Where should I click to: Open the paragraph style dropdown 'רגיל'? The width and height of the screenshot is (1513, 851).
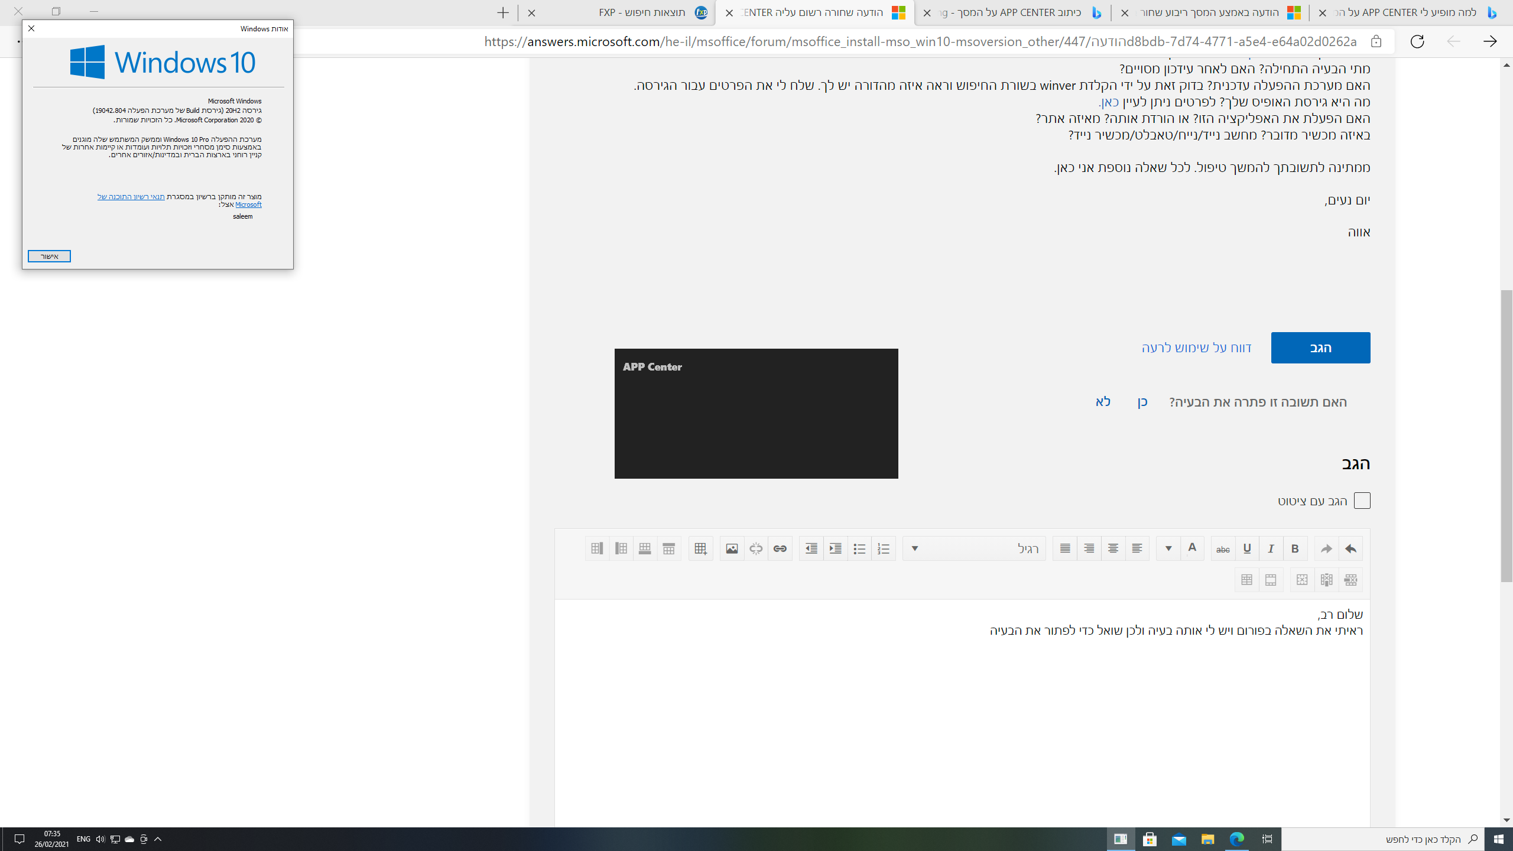click(974, 548)
